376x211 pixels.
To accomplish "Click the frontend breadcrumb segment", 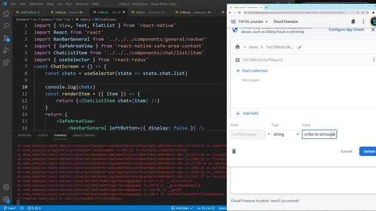I will point(22,19).
